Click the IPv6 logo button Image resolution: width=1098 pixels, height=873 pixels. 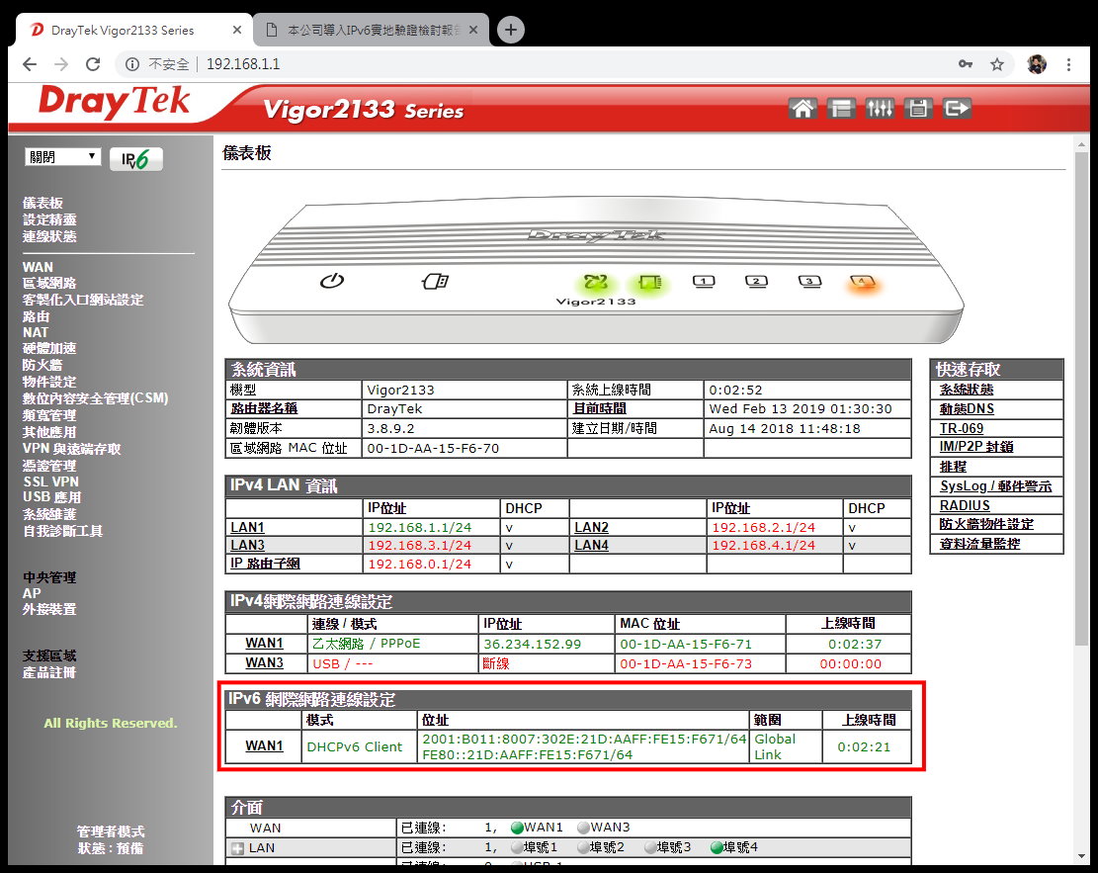(136, 159)
